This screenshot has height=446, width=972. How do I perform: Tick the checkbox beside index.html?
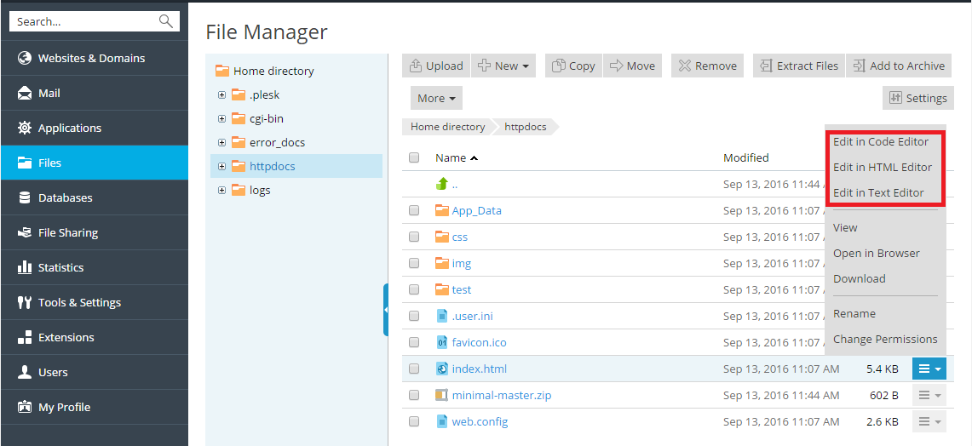pyautogui.click(x=414, y=369)
